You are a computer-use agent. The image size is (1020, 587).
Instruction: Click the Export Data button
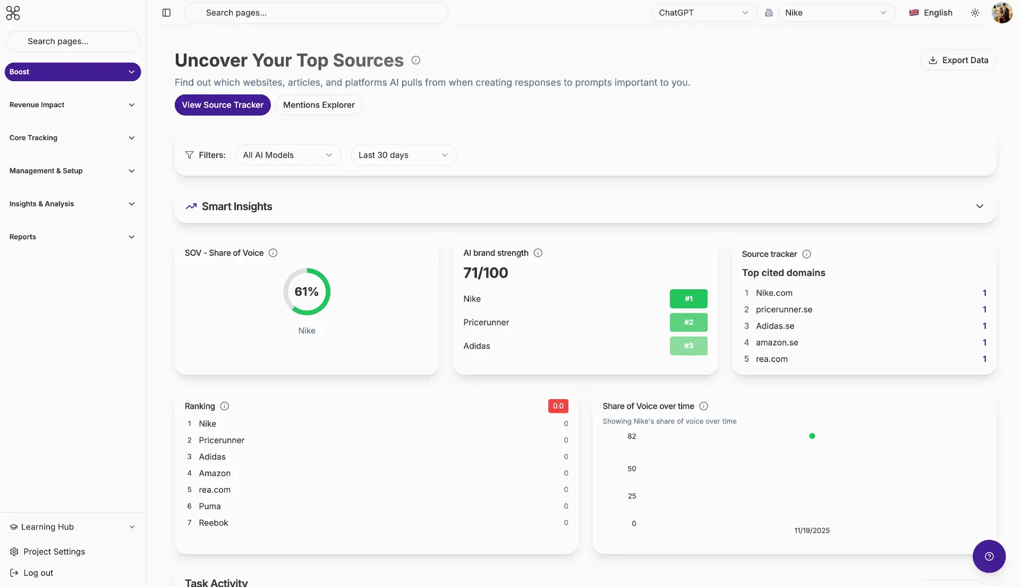(x=958, y=60)
